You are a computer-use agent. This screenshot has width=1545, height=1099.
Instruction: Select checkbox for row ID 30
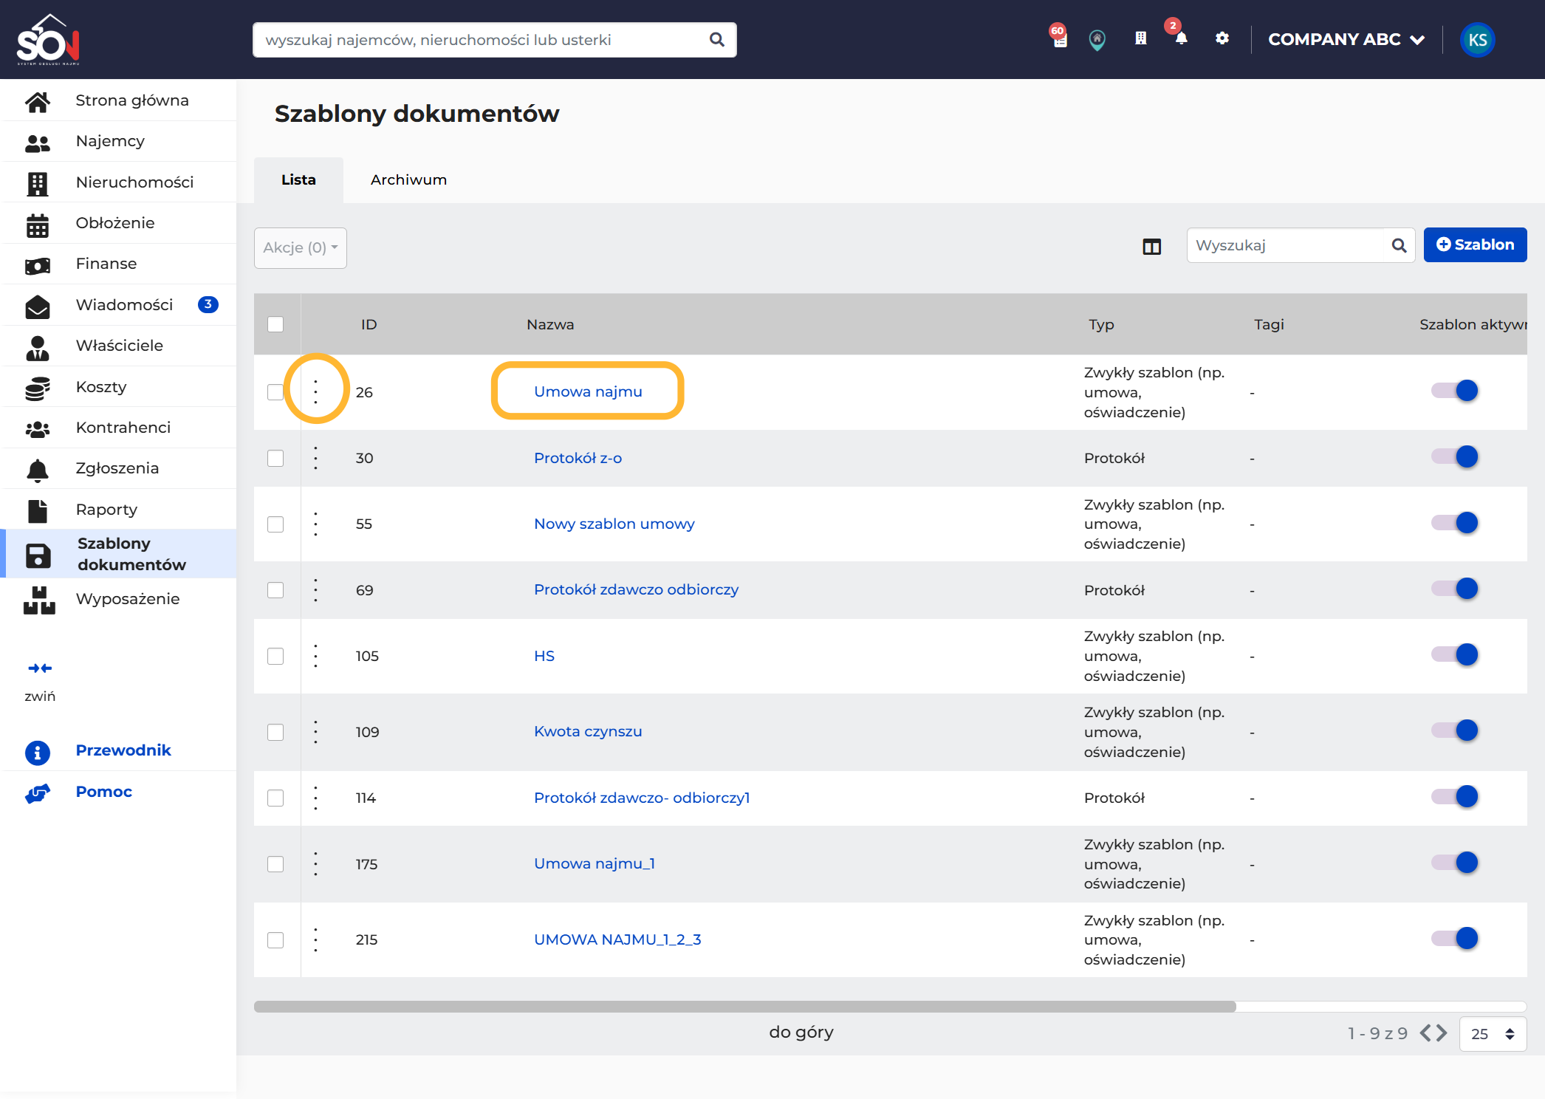(275, 458)
